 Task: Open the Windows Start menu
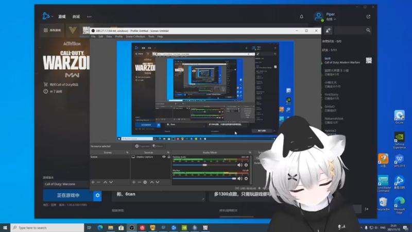(5, 227)
